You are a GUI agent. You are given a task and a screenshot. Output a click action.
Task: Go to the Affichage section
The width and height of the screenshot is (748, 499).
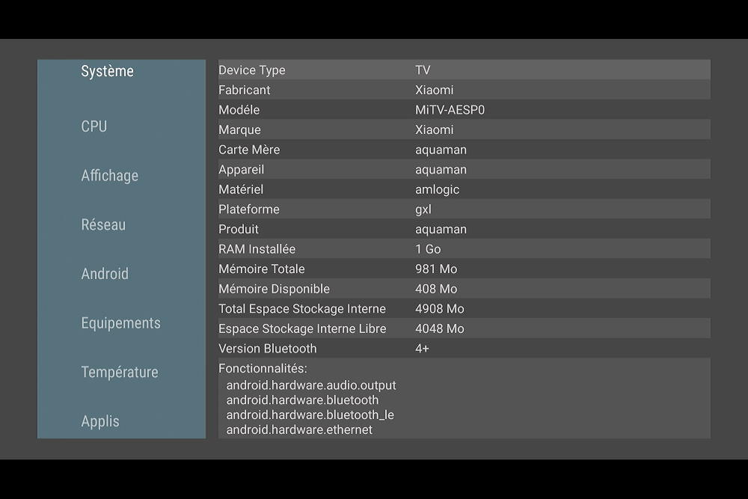110,176
